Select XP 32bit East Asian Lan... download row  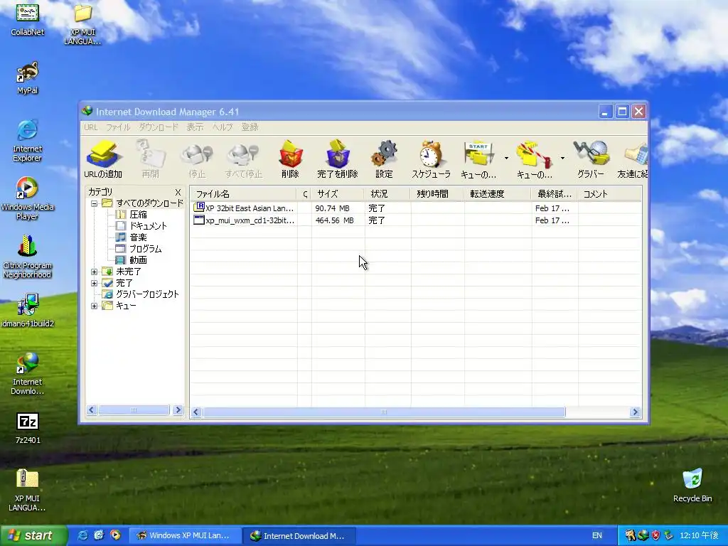pos(415,208)
